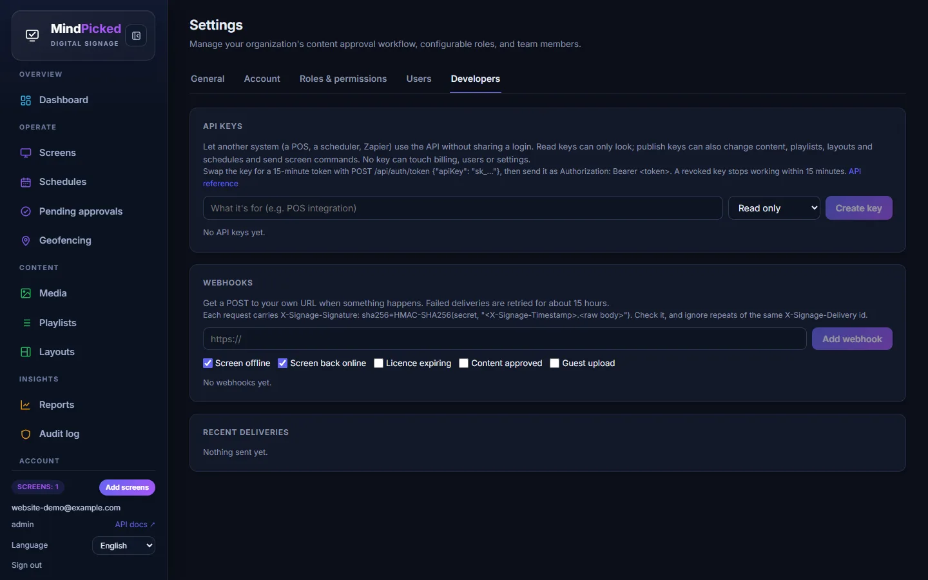The width and height of the screenshot is (928, 580).
Task: Click the 'admin' role label
Action: coord(23,525)
